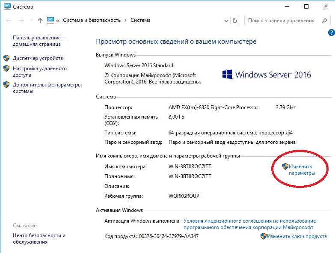Expand the address bar history dropdown

point(225,21)
